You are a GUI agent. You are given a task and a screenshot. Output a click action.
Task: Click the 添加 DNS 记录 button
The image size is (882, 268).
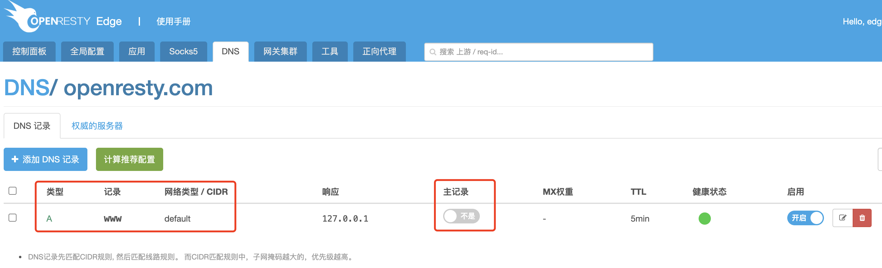(46, 159)
